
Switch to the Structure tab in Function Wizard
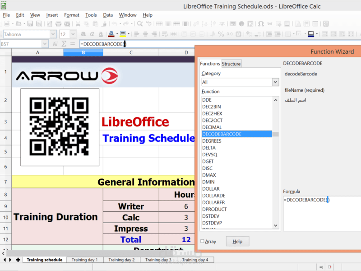tap(231, 63)
